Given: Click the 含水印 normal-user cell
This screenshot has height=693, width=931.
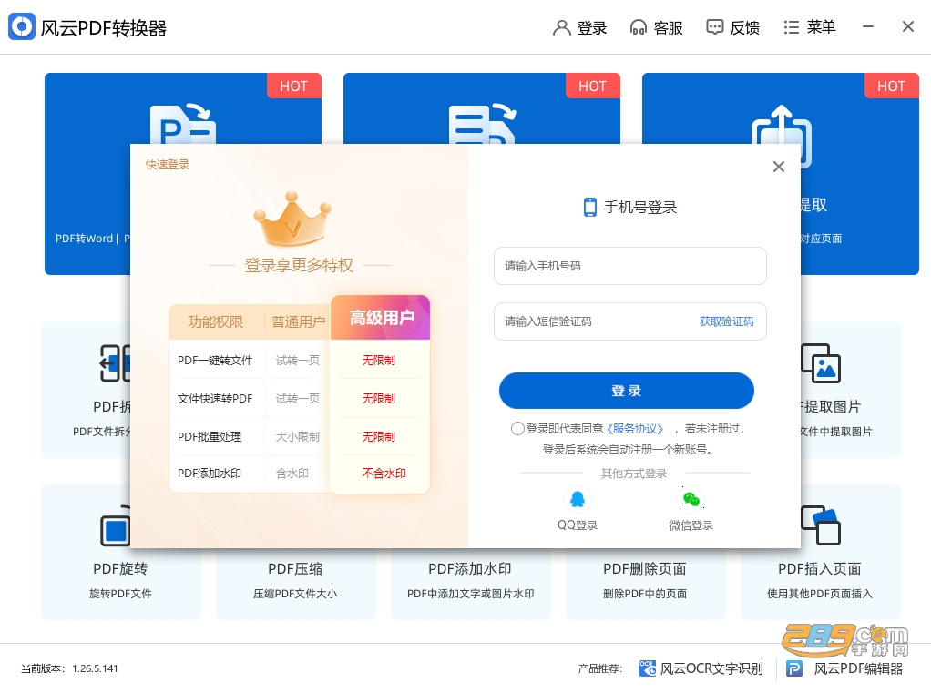Looking at the screenshot, I should tap(292, 474).
